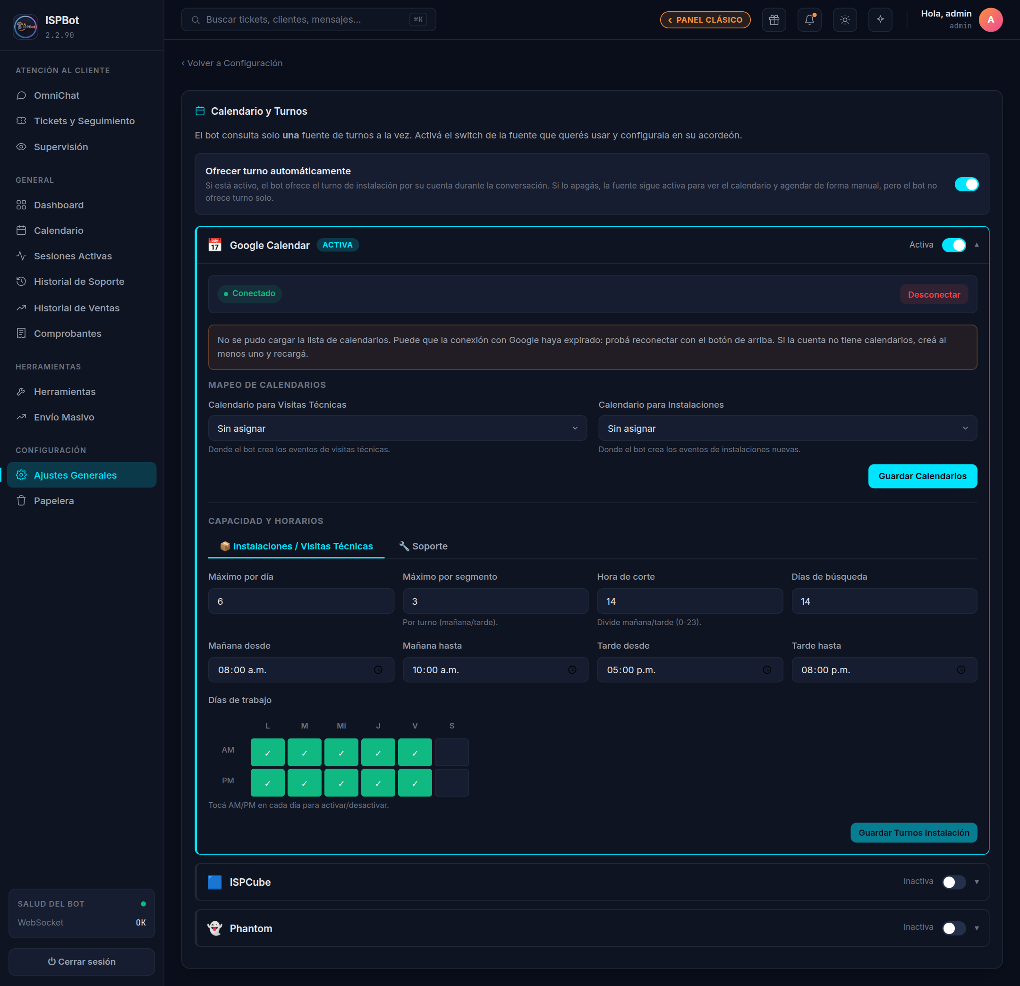Open time picker for Mañana desde
The height and width of the screenshot is (986, 1020).
tap(378, 670)
